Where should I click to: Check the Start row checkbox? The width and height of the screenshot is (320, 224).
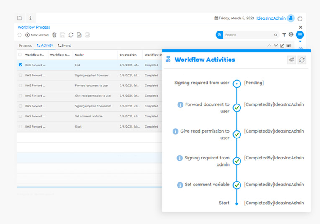click(21, 127)
